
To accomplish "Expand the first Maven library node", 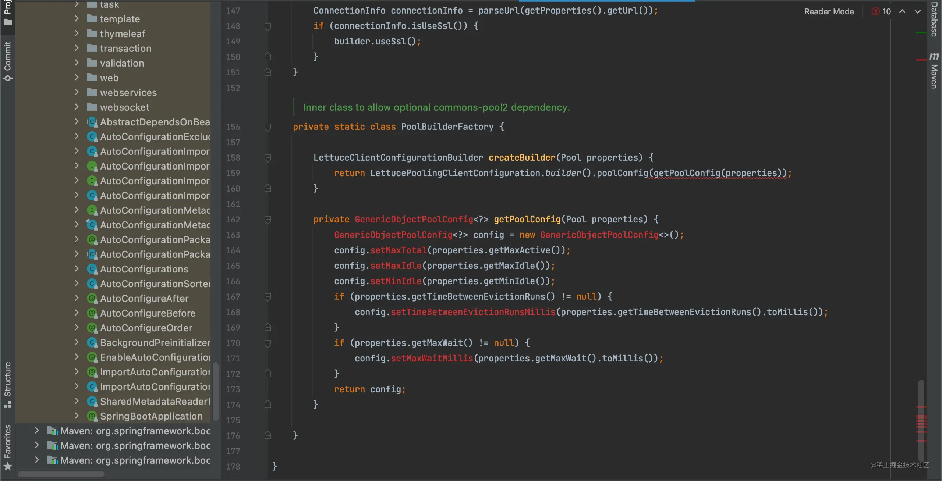I will click(x=37, y=431).
